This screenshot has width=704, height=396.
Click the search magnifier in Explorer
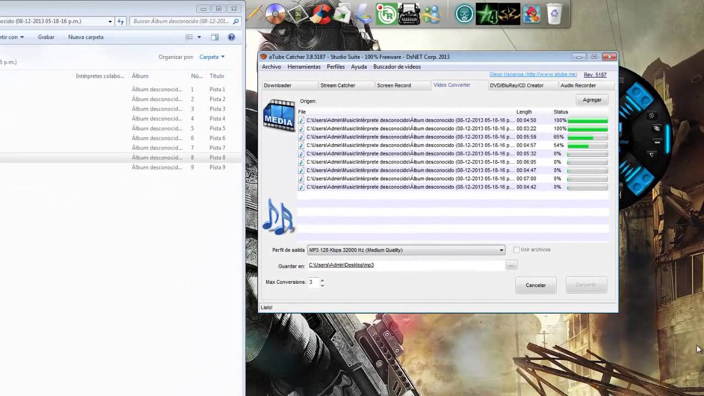pyautogui.click(x=236, y=21)
